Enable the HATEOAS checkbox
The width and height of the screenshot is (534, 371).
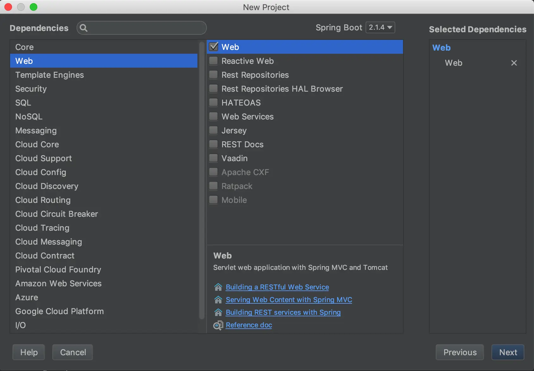coord(214,102)
